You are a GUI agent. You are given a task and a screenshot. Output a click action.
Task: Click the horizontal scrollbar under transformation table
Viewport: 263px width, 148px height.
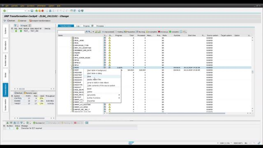pyautogui.click(x=167, y=113)
